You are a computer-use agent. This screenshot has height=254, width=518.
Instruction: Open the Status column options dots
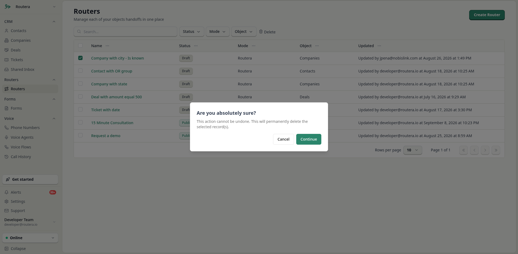click(196, 46)
